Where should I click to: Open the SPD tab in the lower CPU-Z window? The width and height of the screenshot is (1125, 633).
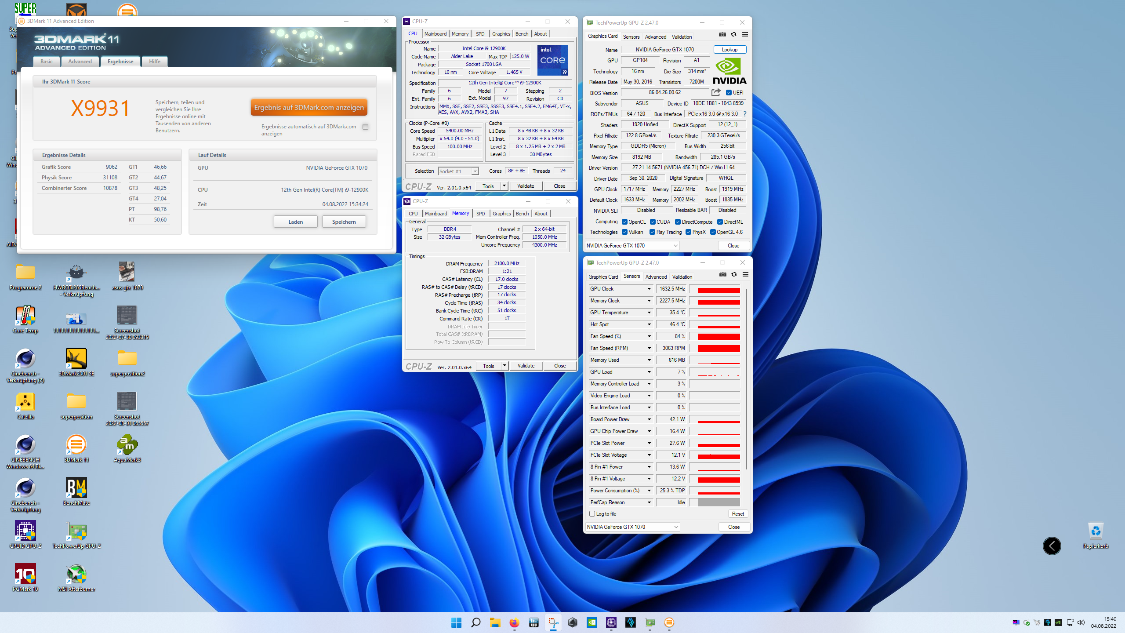coord(481,214)
